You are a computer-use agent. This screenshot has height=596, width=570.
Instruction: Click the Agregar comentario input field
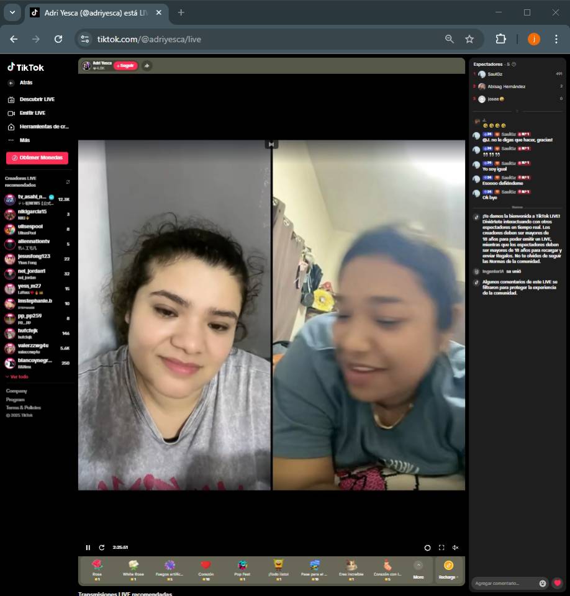pyautogui.click(x=504, y=584)
